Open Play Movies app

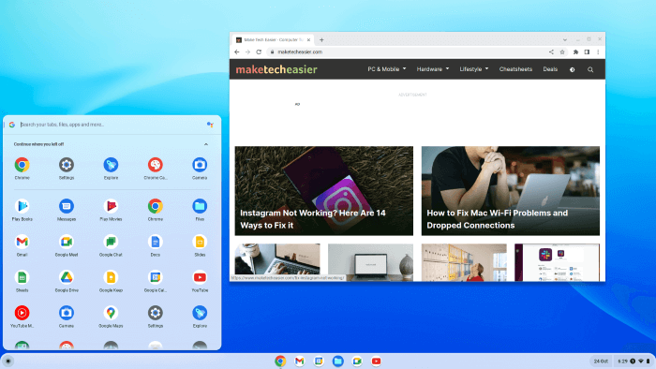(x=111, y=206)
